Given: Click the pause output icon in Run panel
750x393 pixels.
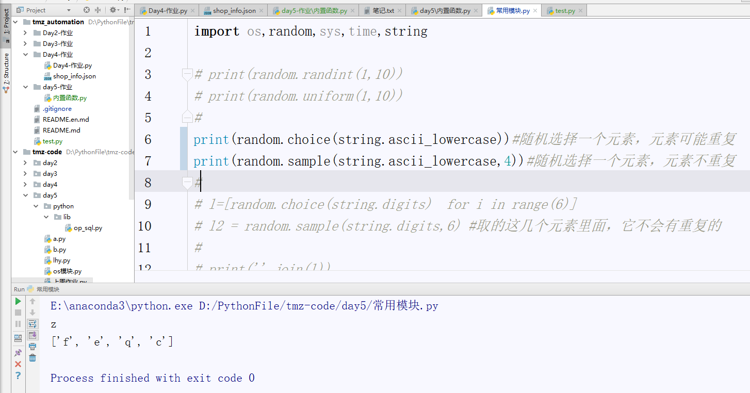Looking at the screenshot, I should pyautogui.click(x=18, y=324).
